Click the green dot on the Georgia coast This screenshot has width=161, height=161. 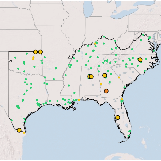click(x=125, y=87)
